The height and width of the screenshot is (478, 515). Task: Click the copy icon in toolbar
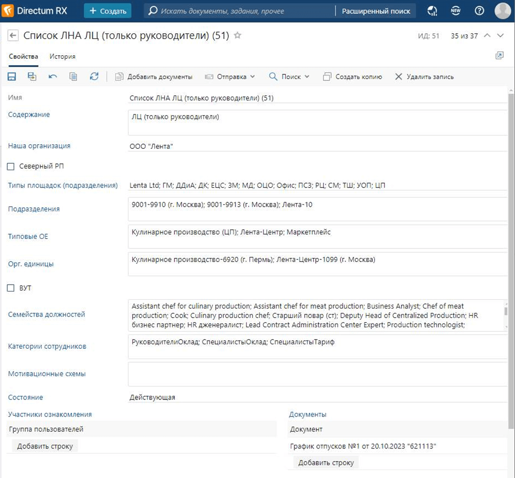pyautogui.click(x=73, y=76)
